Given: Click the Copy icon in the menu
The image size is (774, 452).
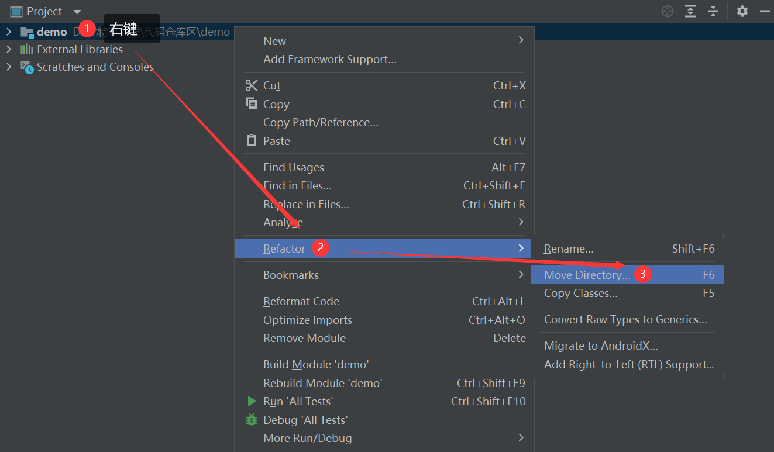Looking at the screenshot, I should pos(252,103).
